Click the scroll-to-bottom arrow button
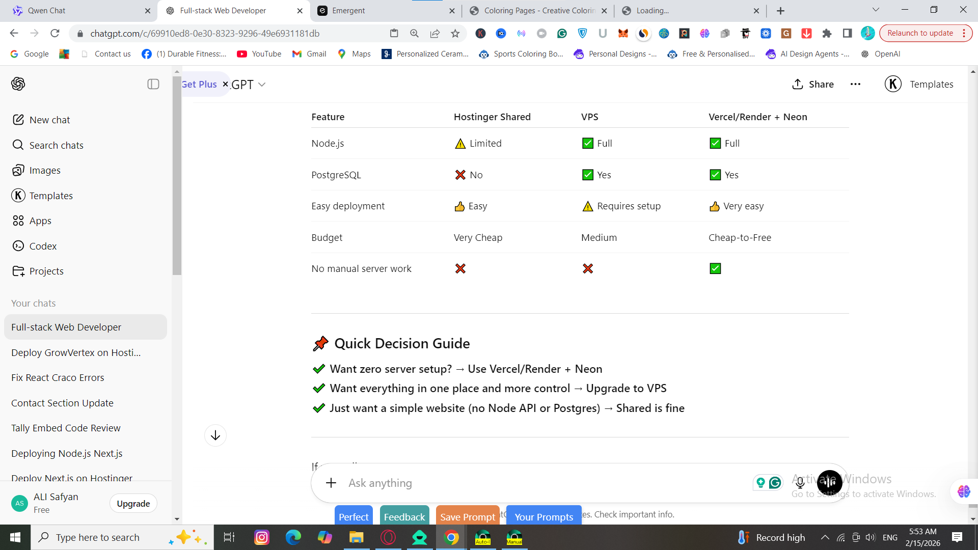978x550 pixels. click(215, 435)
